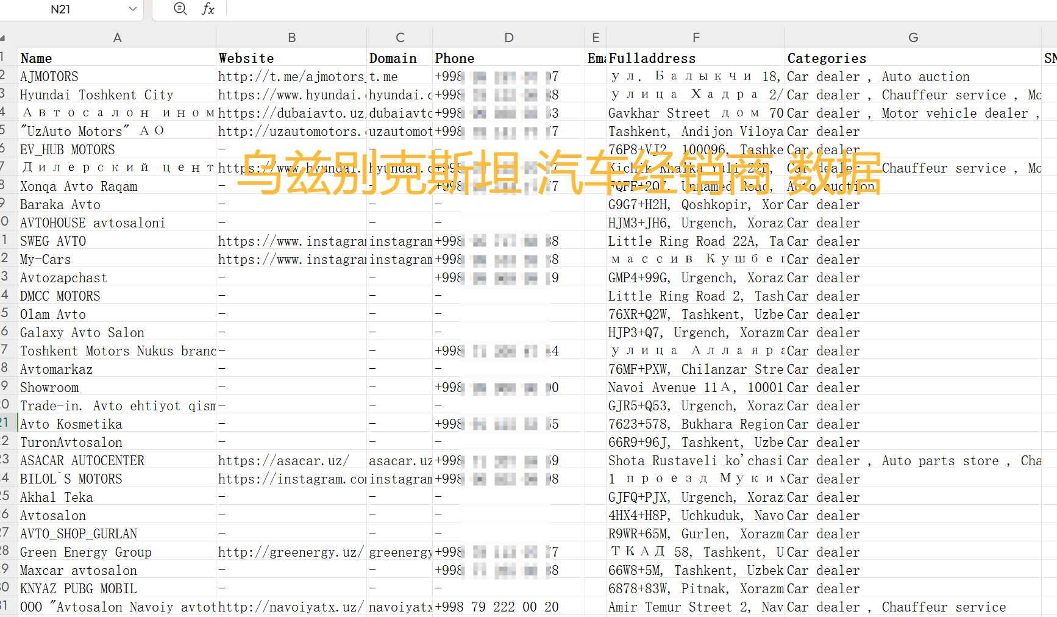
Task: Select the Galaxy Avto Salon cell
Action: (117, 332)
